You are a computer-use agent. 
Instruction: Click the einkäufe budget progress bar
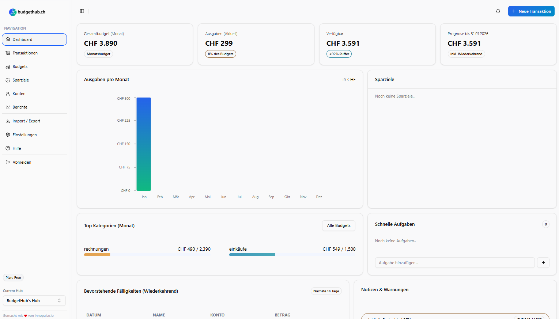[x=292, y=255]
